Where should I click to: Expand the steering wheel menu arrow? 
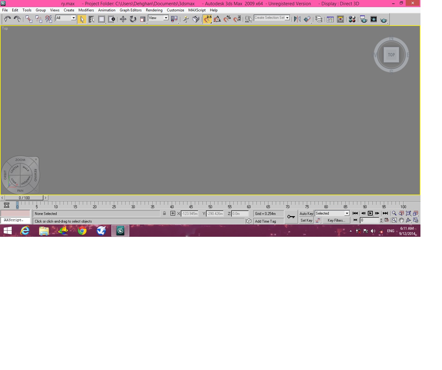36,191
